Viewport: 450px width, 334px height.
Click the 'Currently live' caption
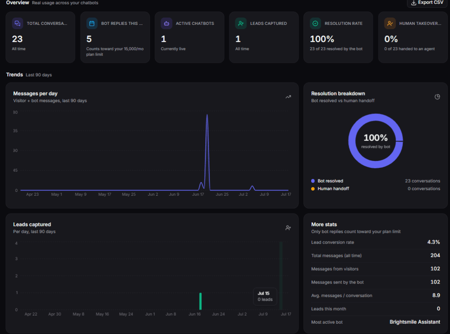pos(173,49)
